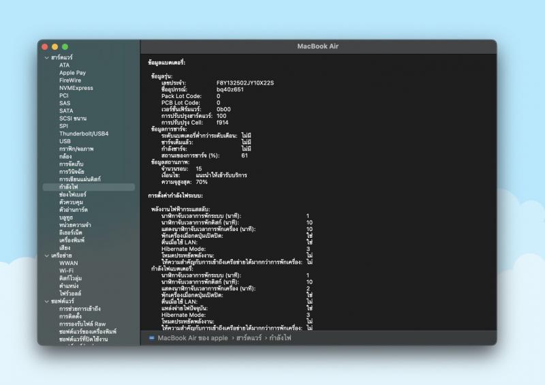Click the Pack Lot Code label
The width and height of the screenshot is (545, 385).
[x=181, y=96]
